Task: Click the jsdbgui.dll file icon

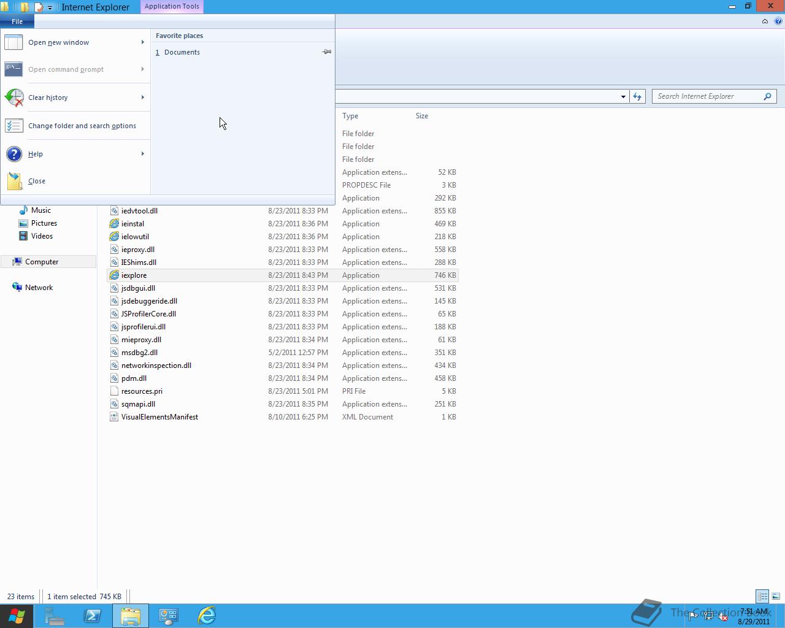Action: click(114, 288)
